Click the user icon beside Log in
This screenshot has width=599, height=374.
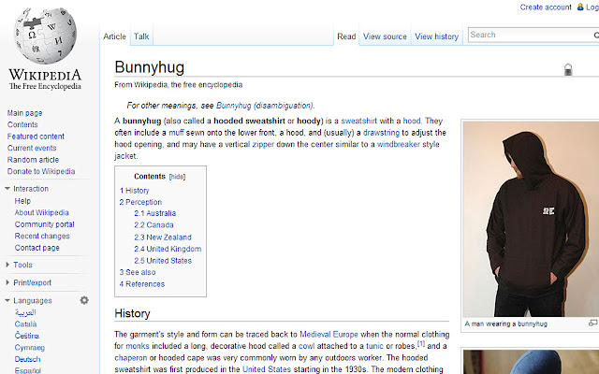(x=580, y=7)
